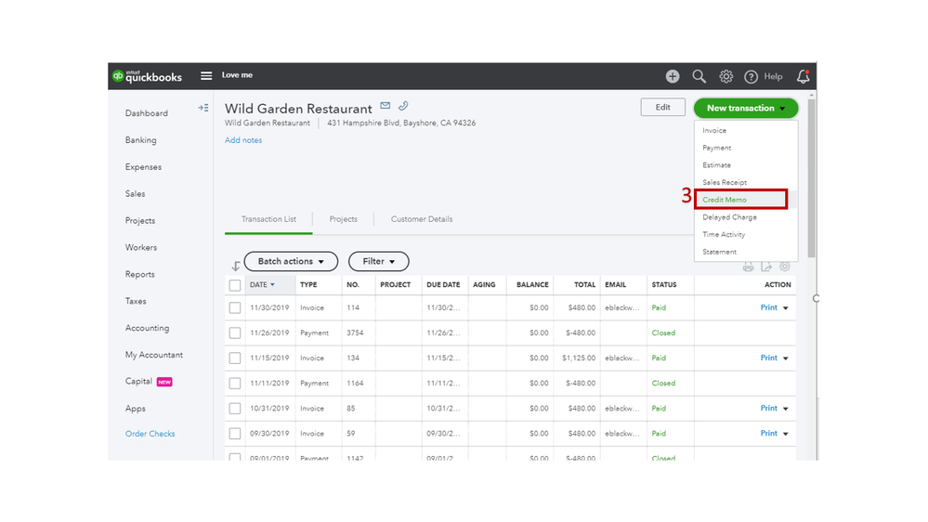Open the notifications bell

coord(804,76)
